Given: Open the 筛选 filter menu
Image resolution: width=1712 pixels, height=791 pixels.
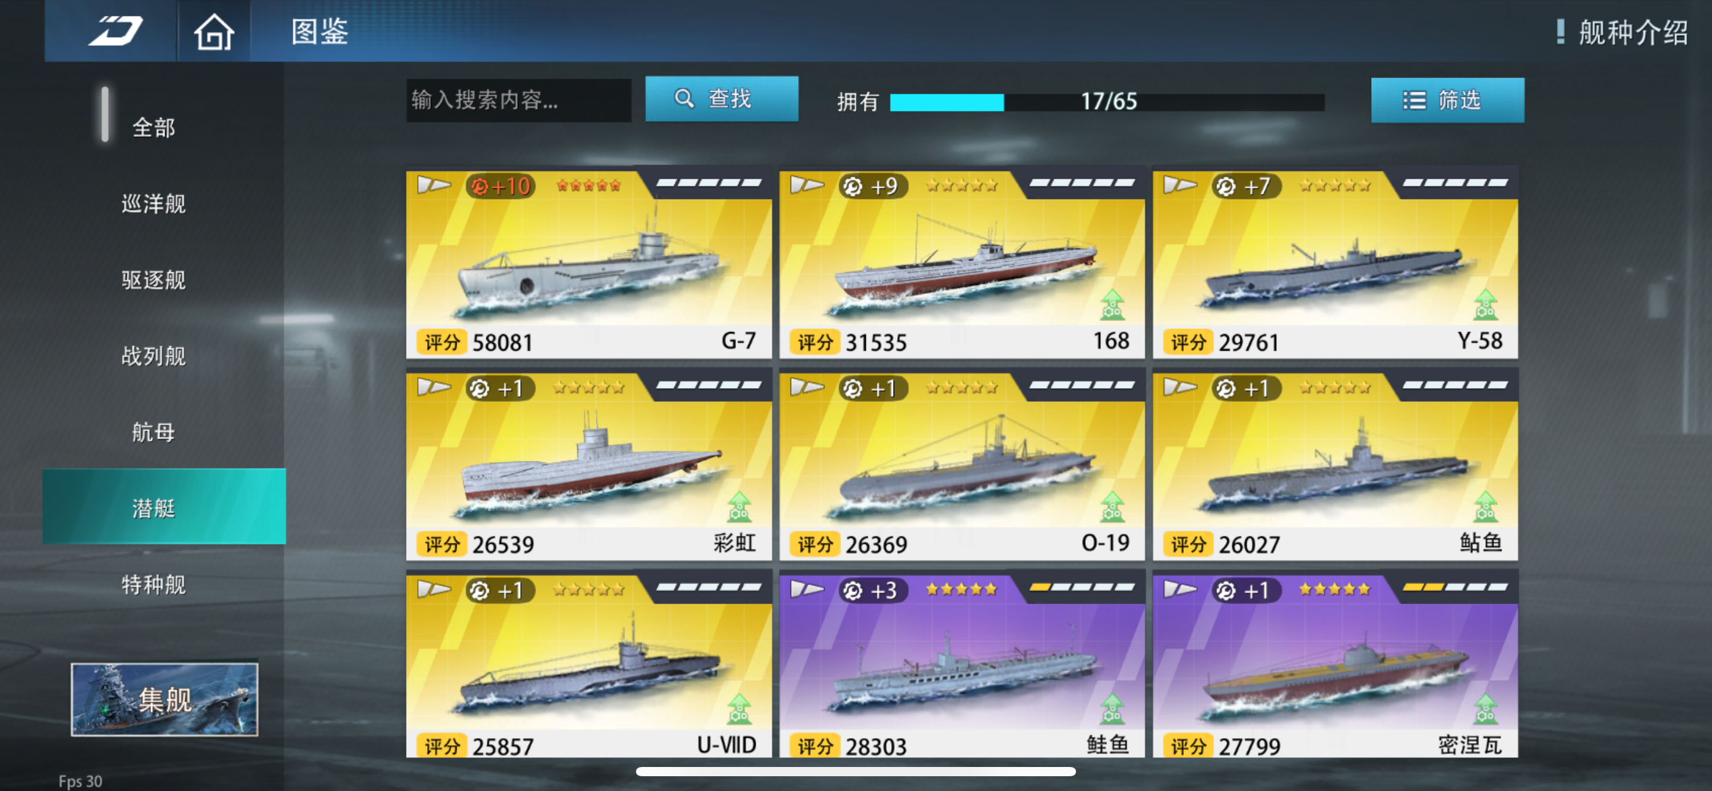Looking at the screenshot, I should (1448, 100).
